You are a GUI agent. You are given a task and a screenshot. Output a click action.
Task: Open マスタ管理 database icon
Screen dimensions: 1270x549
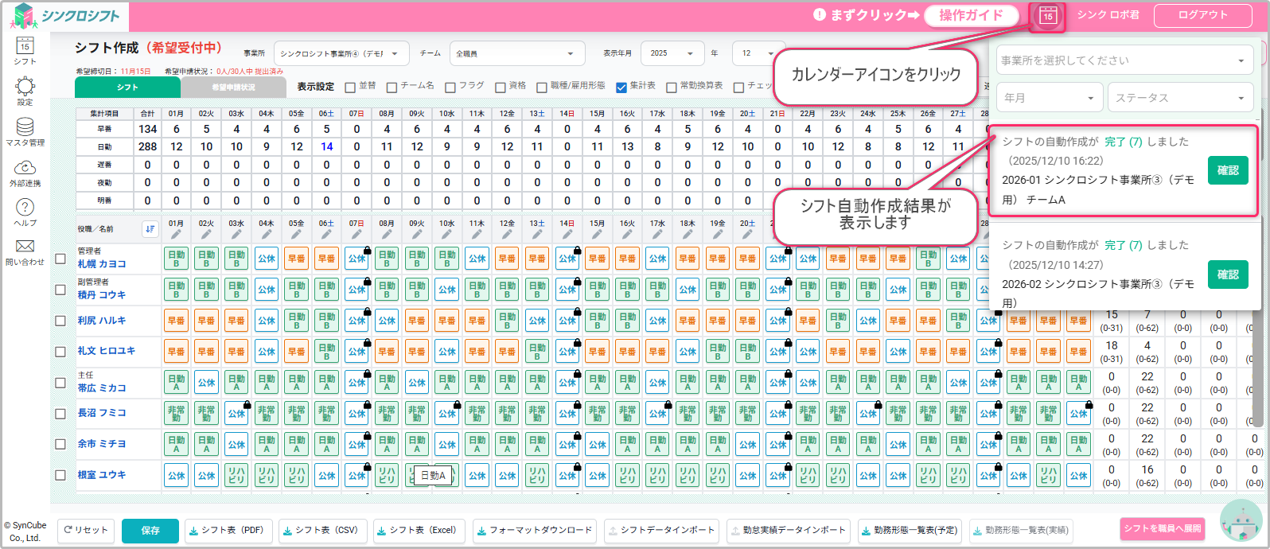[x=25, y=131]
